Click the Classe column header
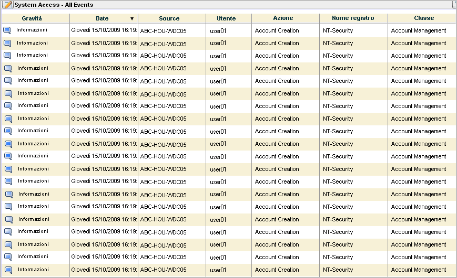 click(424, 18)
